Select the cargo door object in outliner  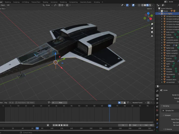point(170,37)
